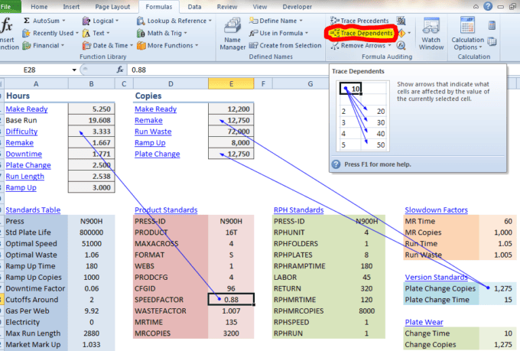Open the Date & Time functions icon

(86, 45)
